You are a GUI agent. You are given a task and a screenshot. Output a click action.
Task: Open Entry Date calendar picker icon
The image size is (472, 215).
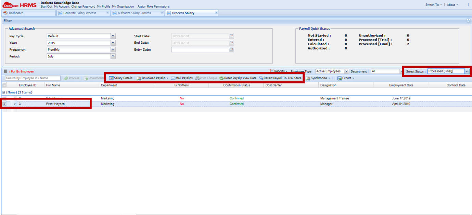(231, 50)
